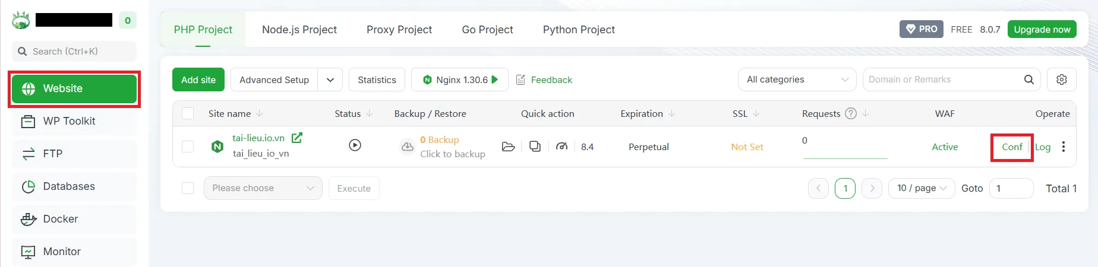Click the external link icon beside tai-lieu.io.vn
The height and width of the screenshot is (267, 1098).
pos(297,138)
